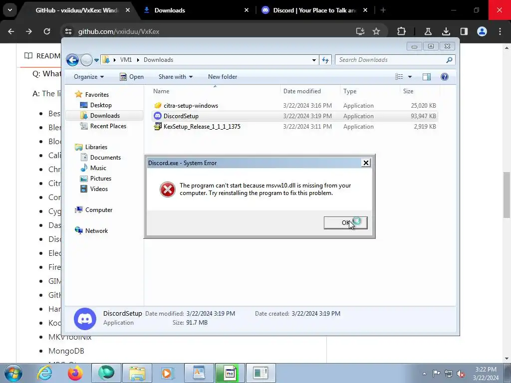511x383 pixels.
Task: Go forward in the Explorer window
Action: (86, 60)
